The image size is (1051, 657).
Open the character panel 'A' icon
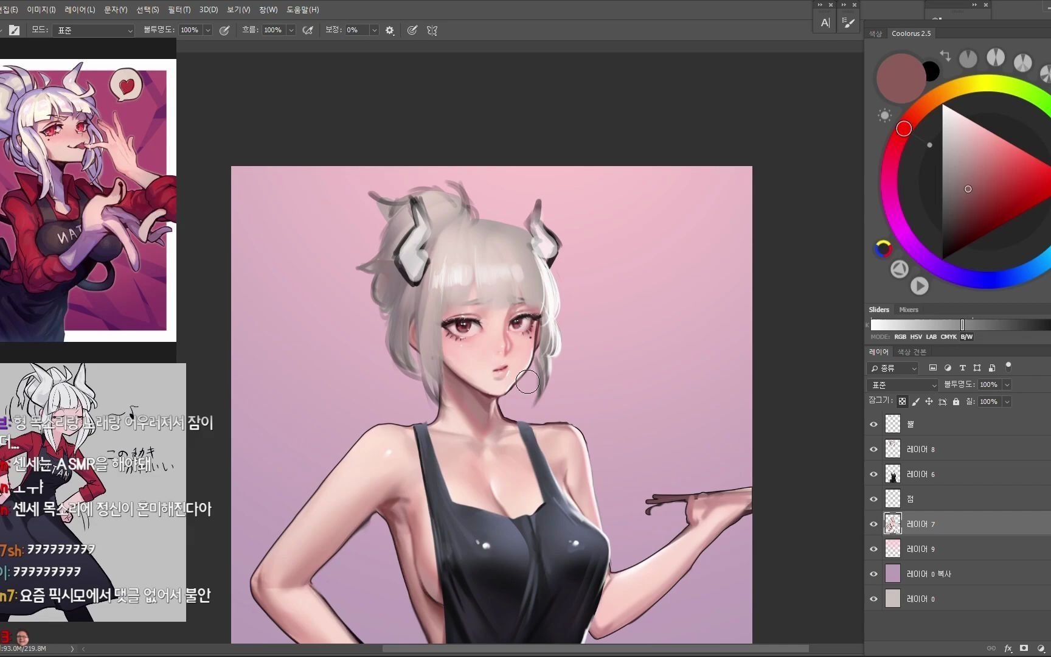[x=825, y=23]
